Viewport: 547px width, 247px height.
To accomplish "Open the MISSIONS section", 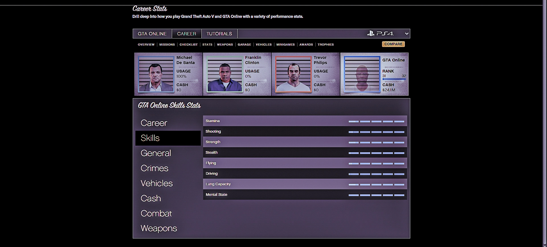I will 167,44.
